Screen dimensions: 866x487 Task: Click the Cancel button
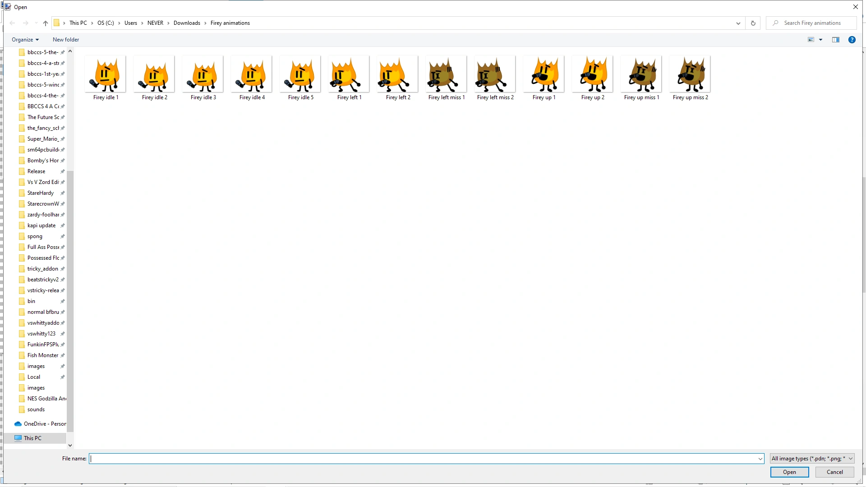tap(834, 472)
